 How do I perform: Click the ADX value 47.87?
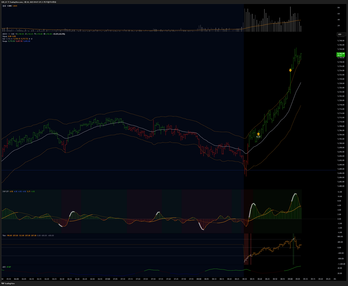9,267
